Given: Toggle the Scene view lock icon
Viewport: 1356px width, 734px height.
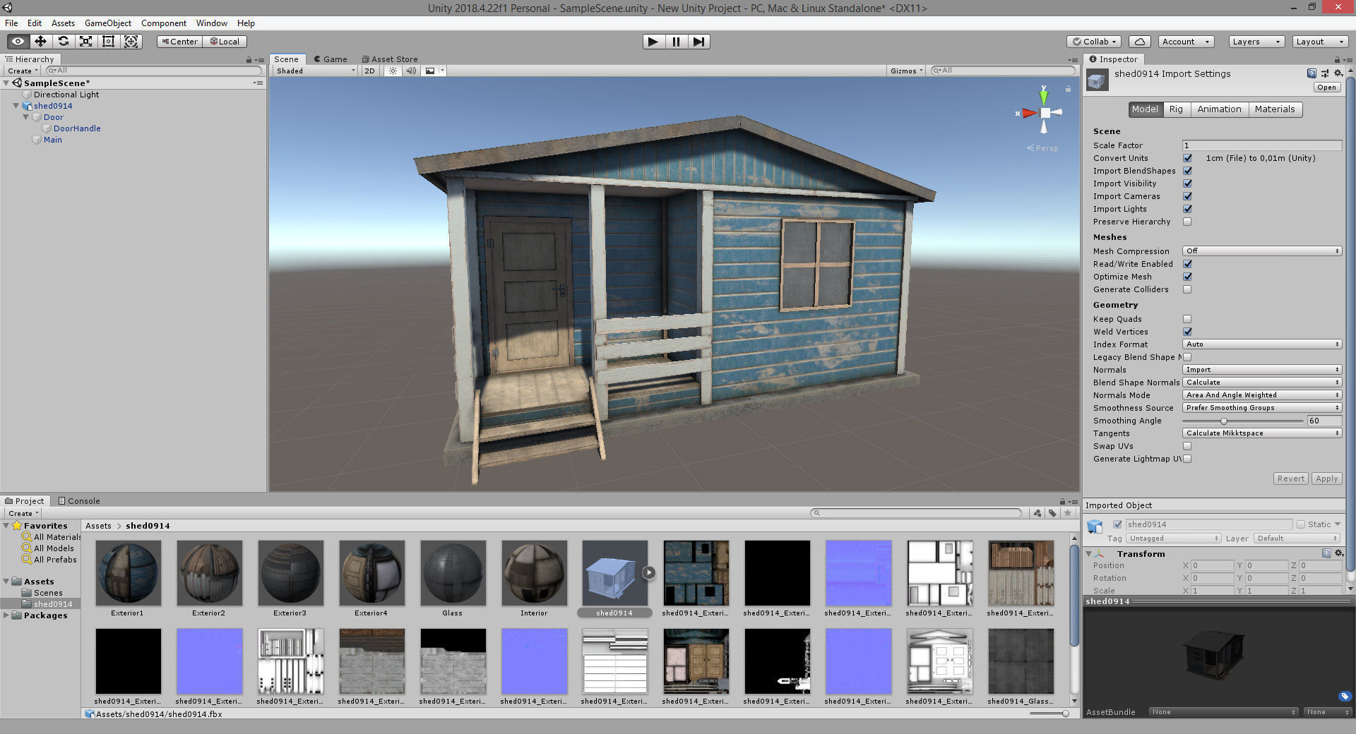Looking at the screenshot, I should [x=1068, y=89].
